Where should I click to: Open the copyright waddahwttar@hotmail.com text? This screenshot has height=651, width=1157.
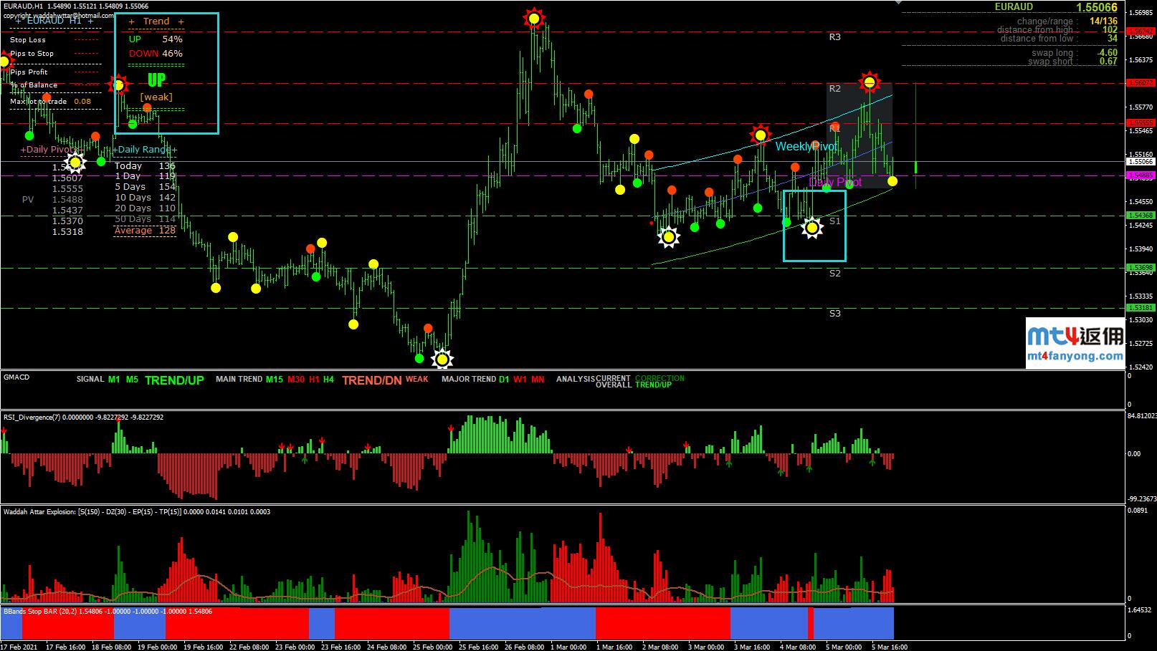(57, 15)
